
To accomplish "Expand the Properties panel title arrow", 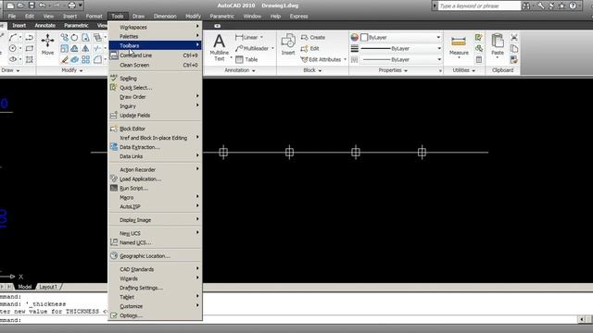I will pyautogui.click(x=406, y=70).
